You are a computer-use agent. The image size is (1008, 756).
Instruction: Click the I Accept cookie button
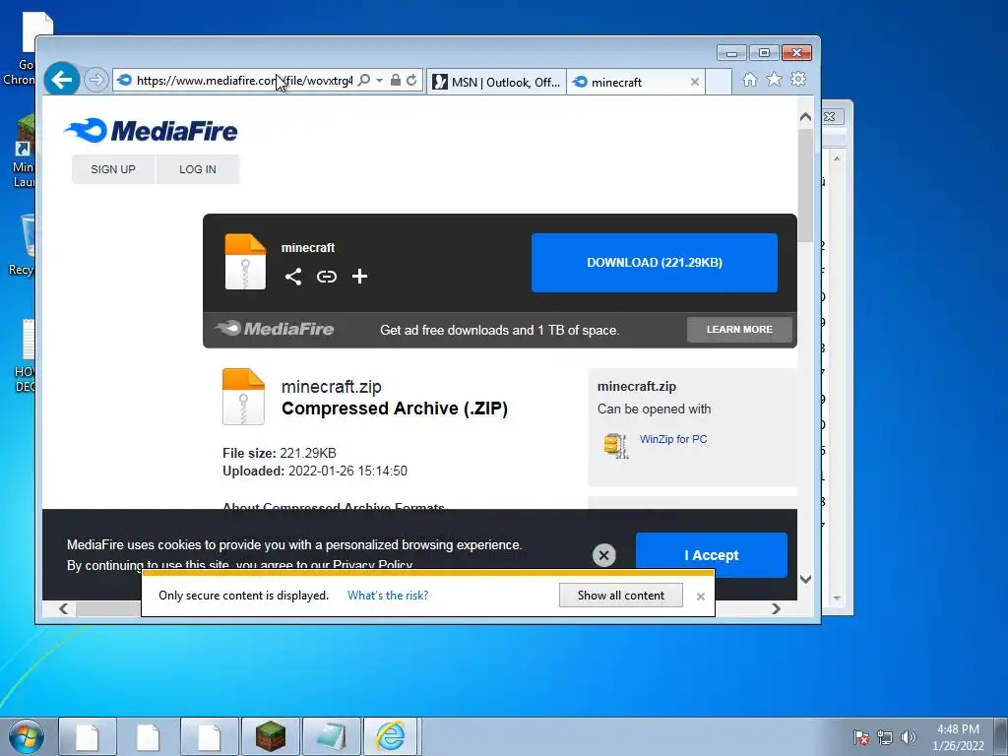(x=712, y=555)
